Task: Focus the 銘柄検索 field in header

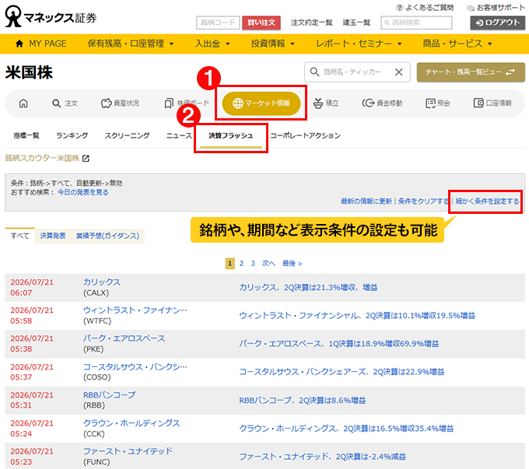Action: pos(416,23)
